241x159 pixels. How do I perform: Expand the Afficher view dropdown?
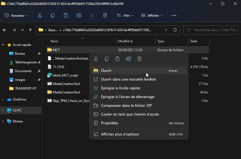tap(152, 15)
